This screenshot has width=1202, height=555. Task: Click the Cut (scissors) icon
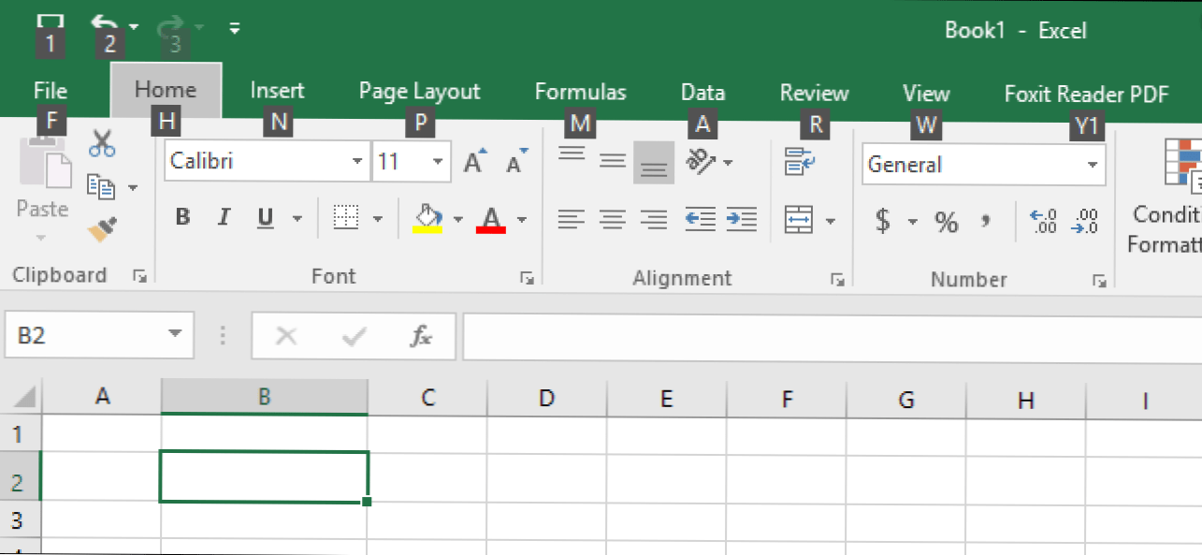(x=102, y=142)
